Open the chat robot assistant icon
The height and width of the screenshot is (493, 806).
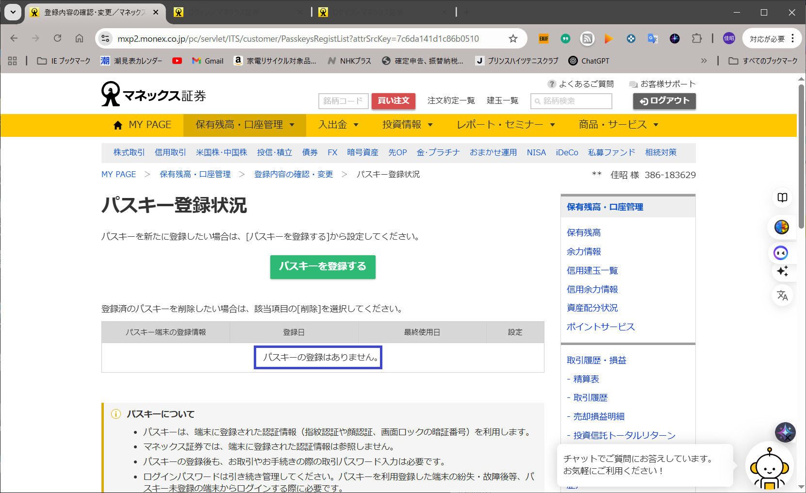tap(769, 468)
